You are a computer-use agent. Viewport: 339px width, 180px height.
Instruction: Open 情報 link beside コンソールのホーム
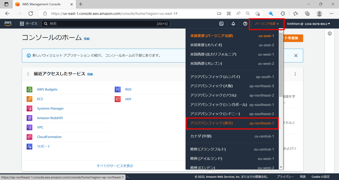86,39
